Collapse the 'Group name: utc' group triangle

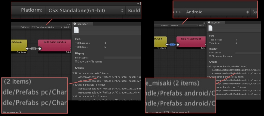[73, 85]
